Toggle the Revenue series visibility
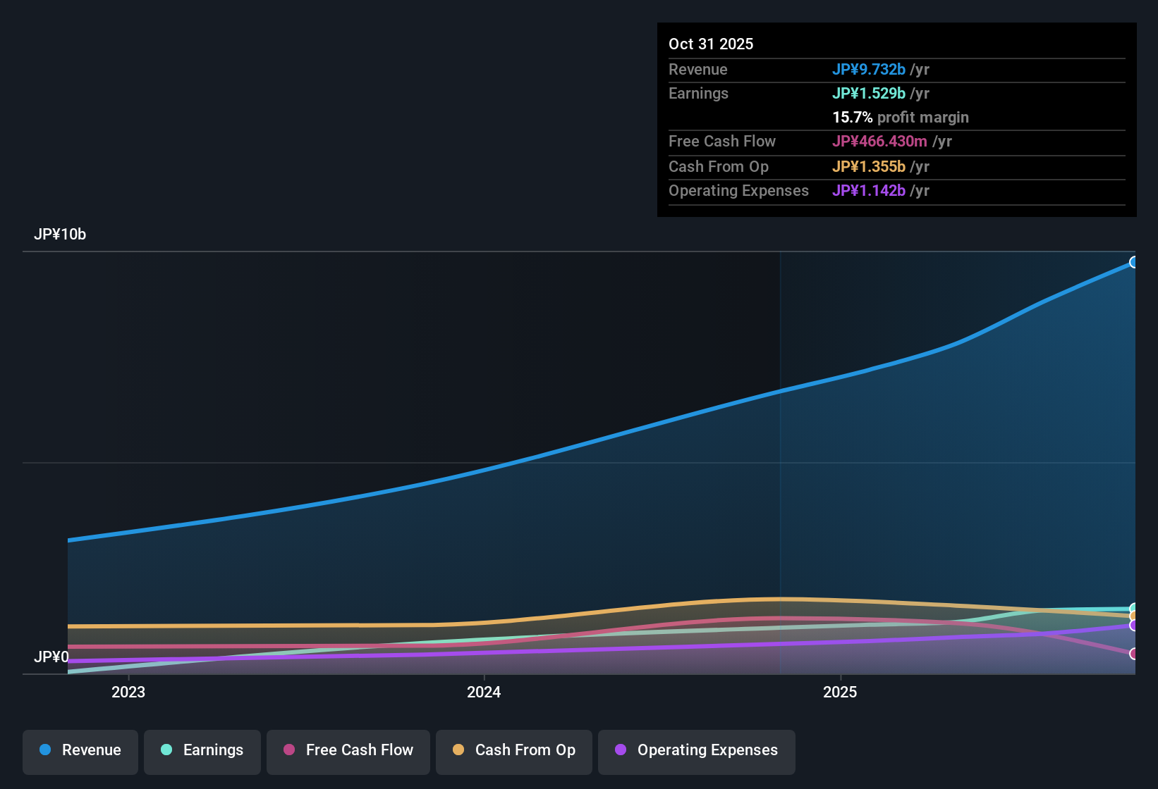The width and height of the screenshot is (1158, 789). coord(80,750)
